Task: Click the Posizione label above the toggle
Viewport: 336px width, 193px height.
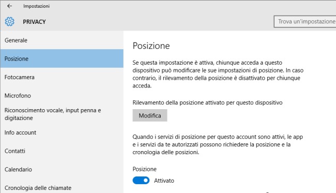Action: (x=144, y=169)
